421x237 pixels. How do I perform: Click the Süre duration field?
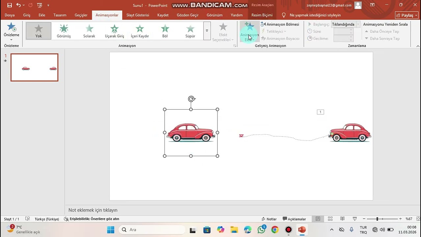[x=343, y=31]
